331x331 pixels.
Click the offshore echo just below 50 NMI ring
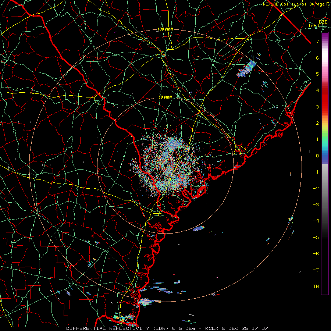pyautogui.click(x=199, y=228)
